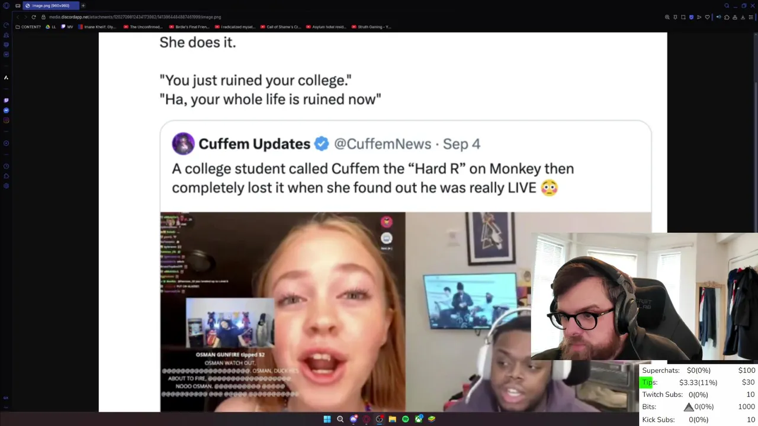
Task: Open the blue ad blocker shield icon
Action: click(x=691, y=17)
